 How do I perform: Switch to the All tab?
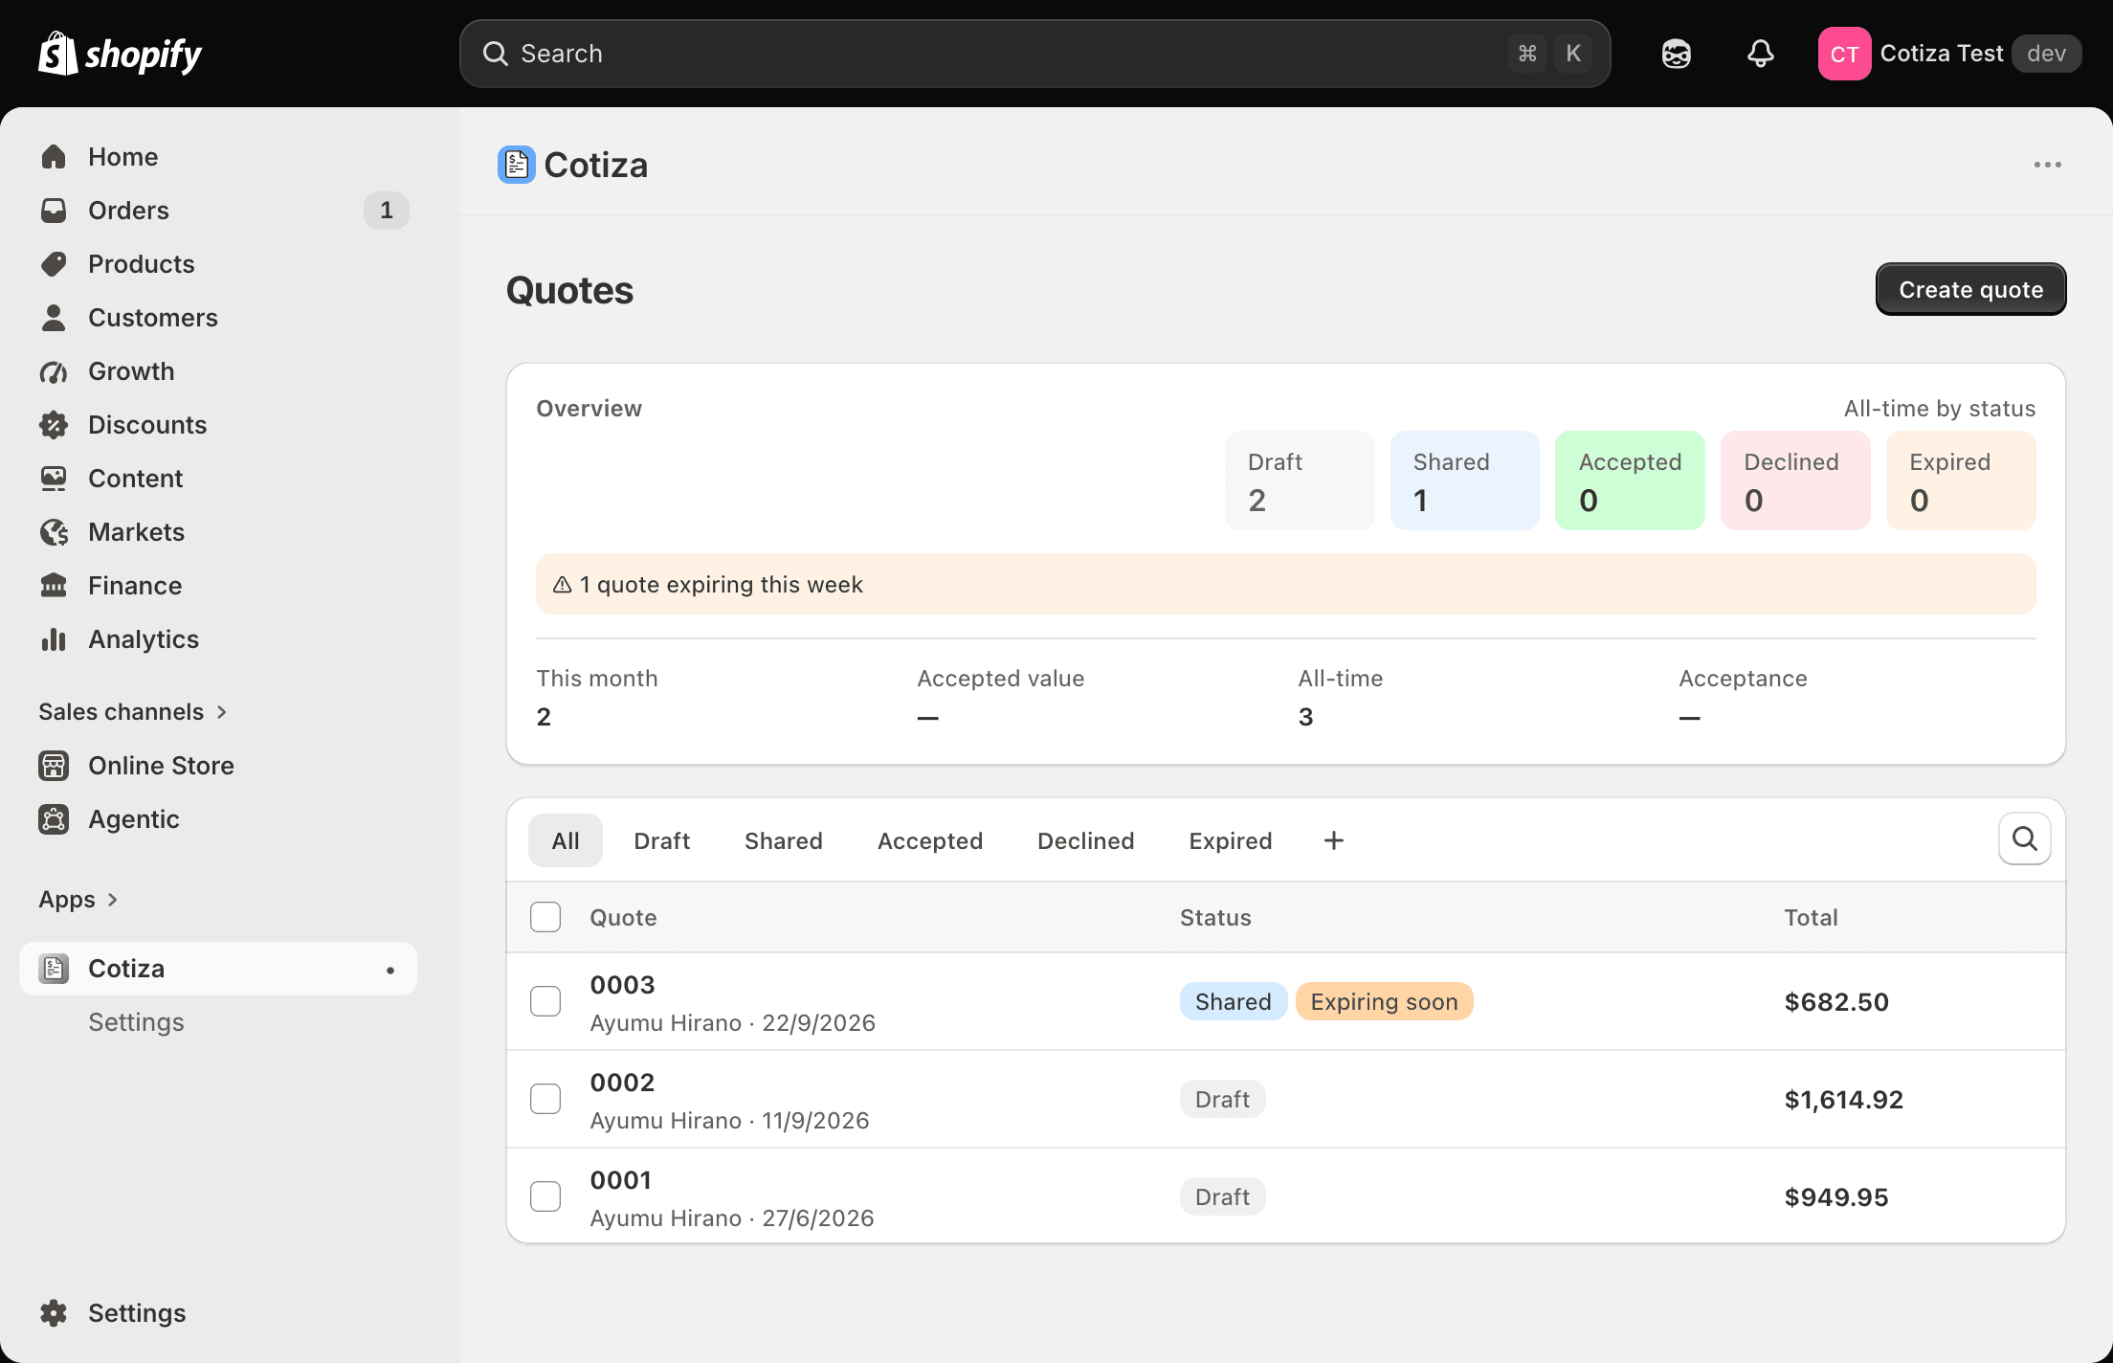566,840
